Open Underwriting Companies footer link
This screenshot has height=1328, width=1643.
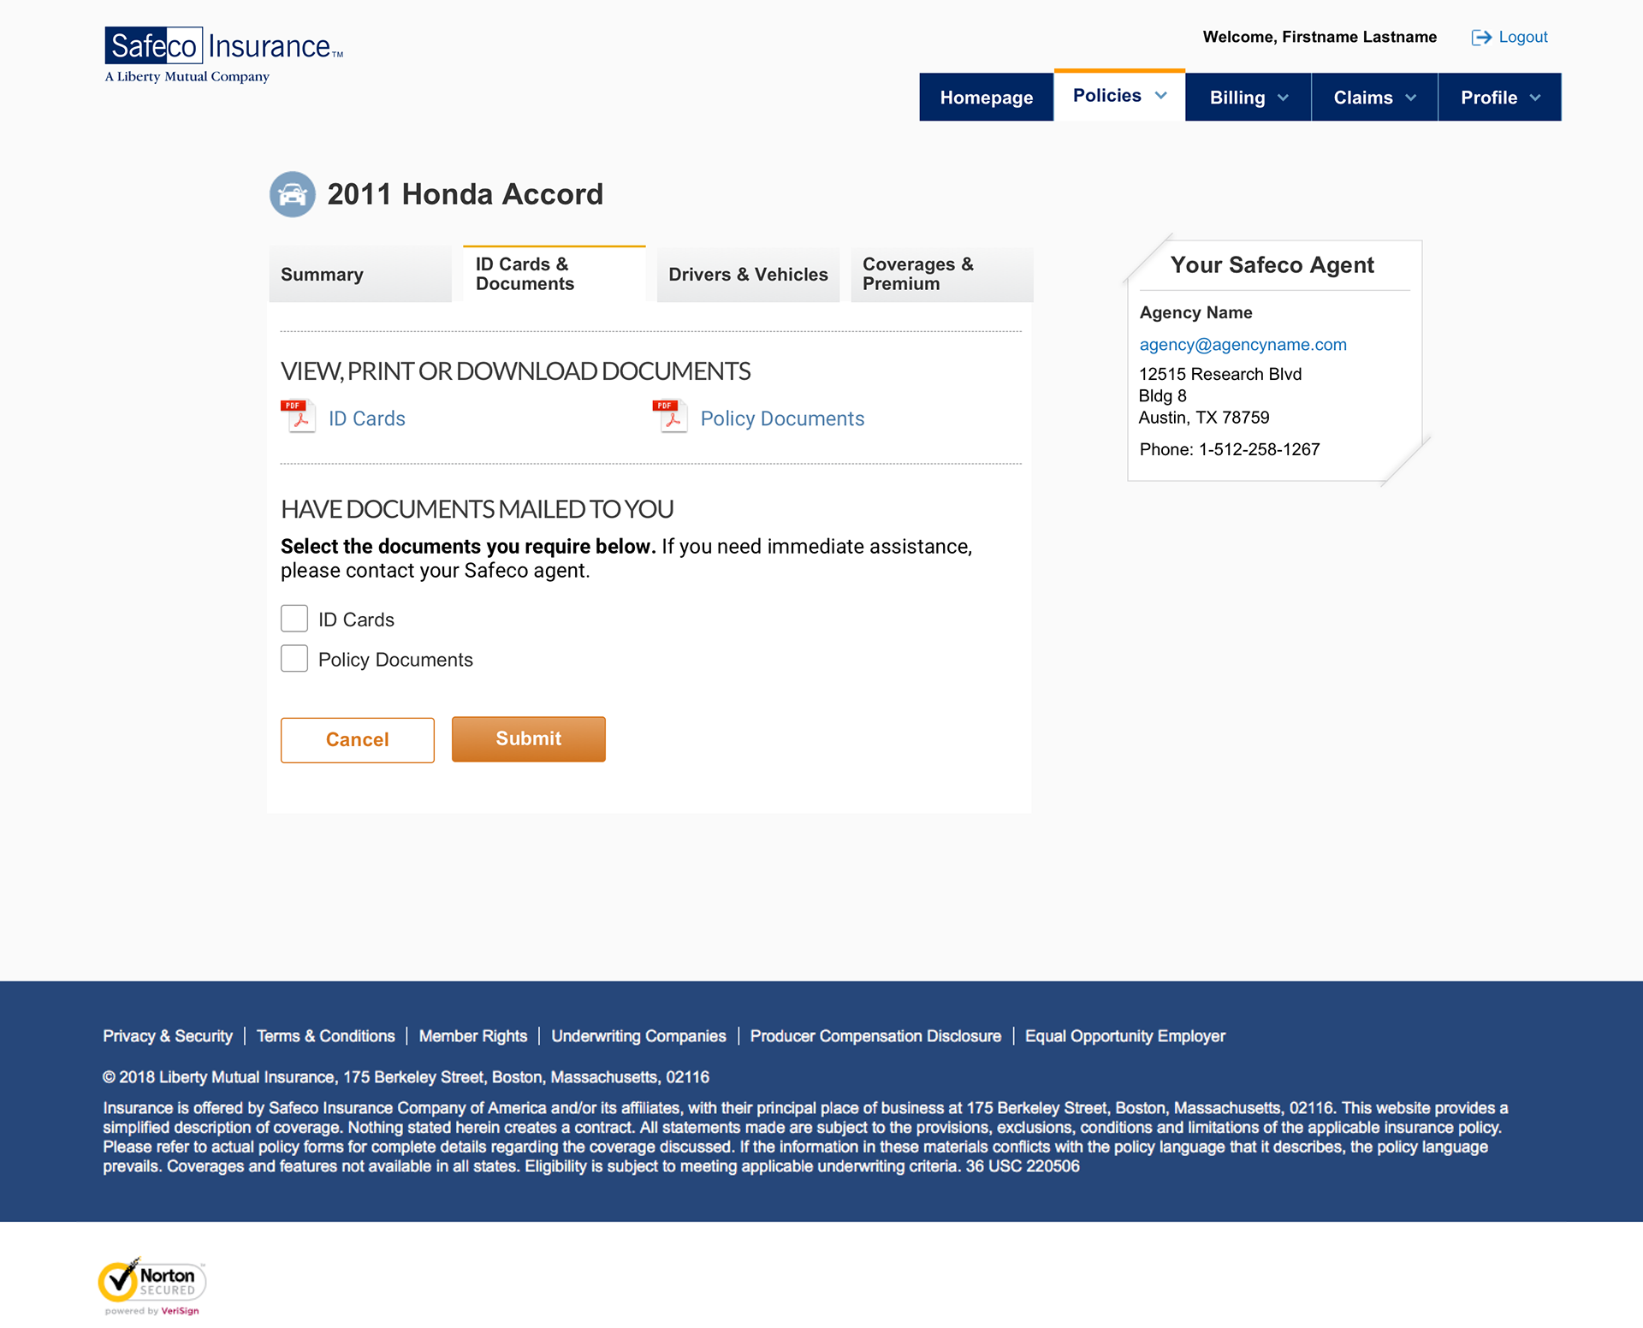coord(638,1036)
